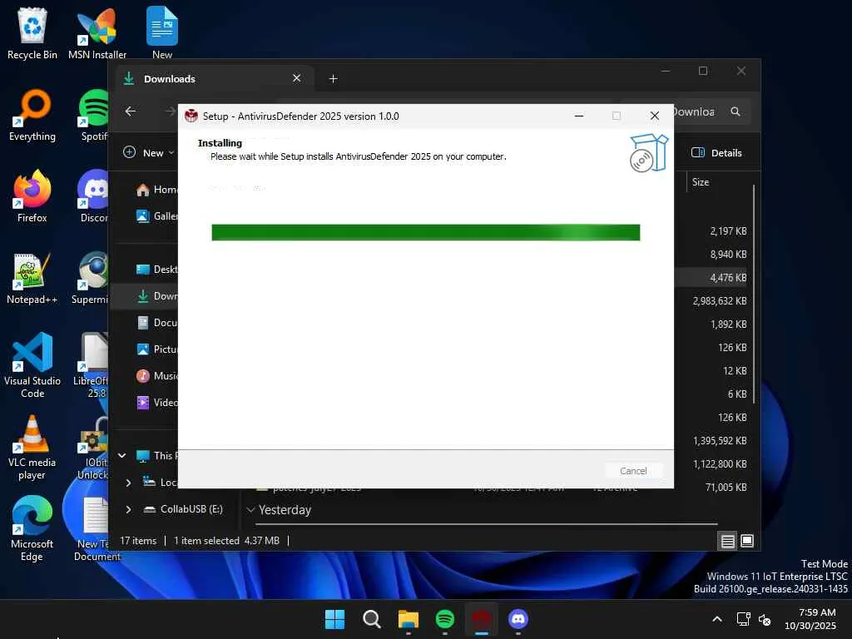The height and width of the screenshot is (639, 852).
Task: Open VLC media player desktop icon
Action: point(32,447)
